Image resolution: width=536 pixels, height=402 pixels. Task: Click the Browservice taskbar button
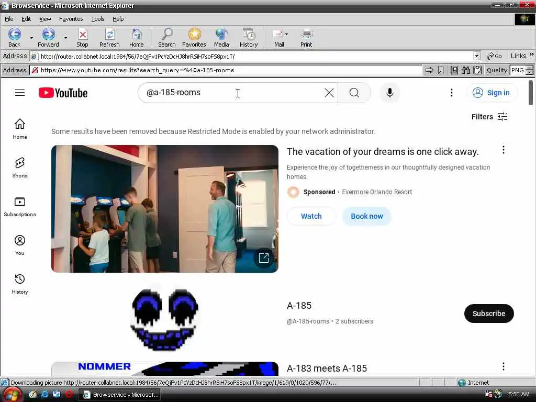pos(121,395)
